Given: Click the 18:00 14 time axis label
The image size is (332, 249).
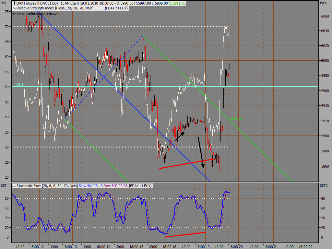Looking at the screenshot, I should click(103, 247).
